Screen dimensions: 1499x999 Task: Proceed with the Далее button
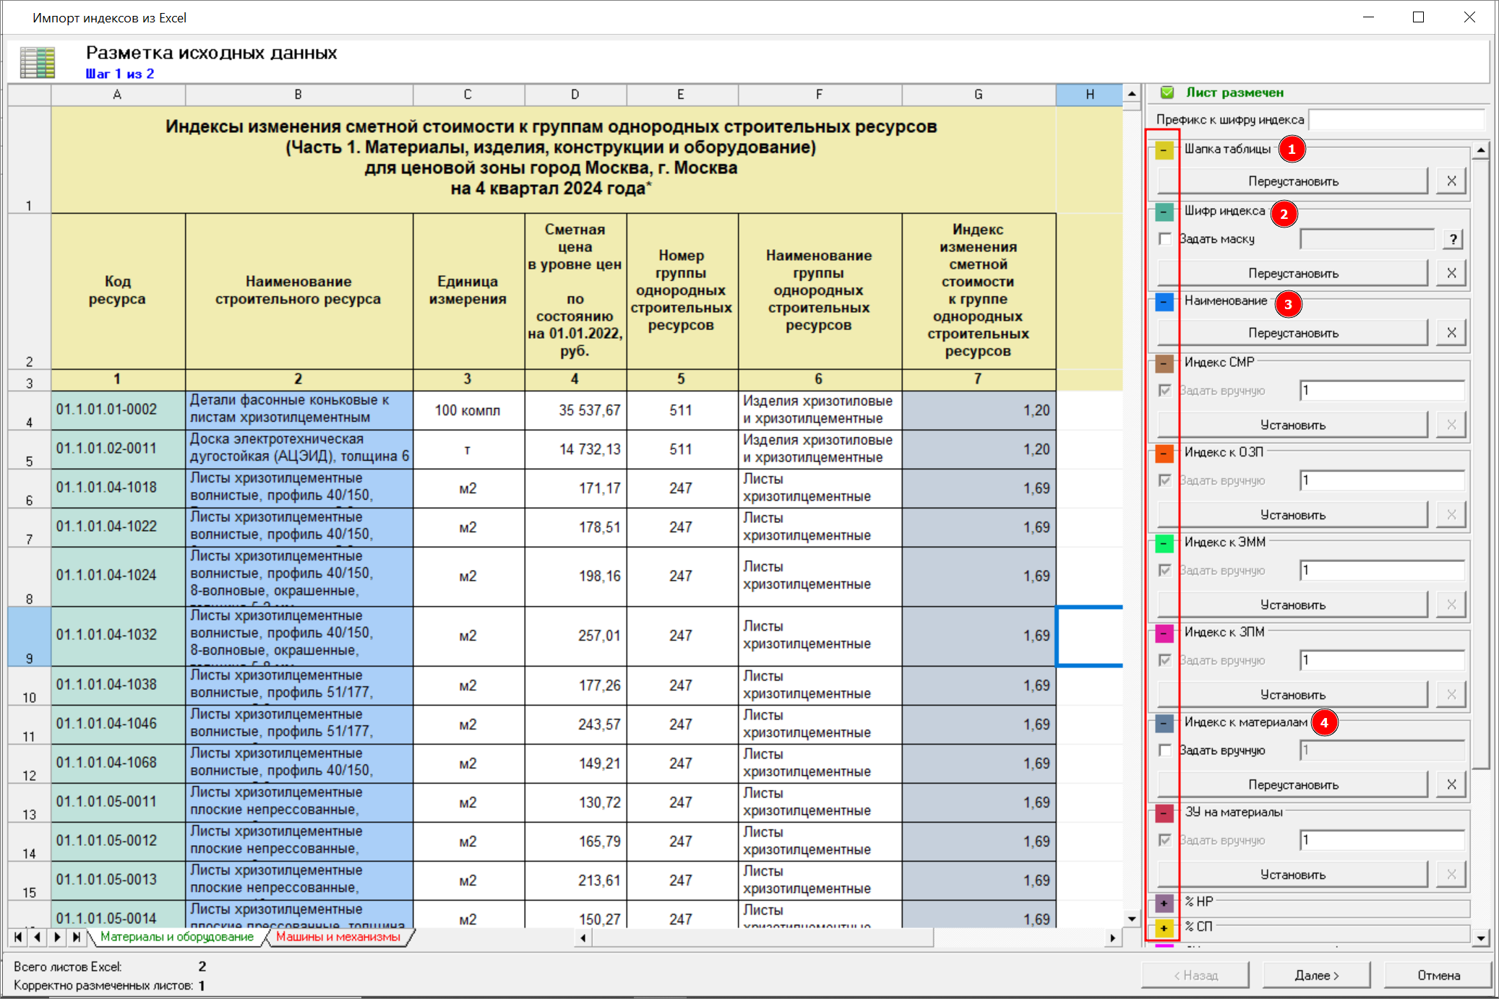point(1316,975)
